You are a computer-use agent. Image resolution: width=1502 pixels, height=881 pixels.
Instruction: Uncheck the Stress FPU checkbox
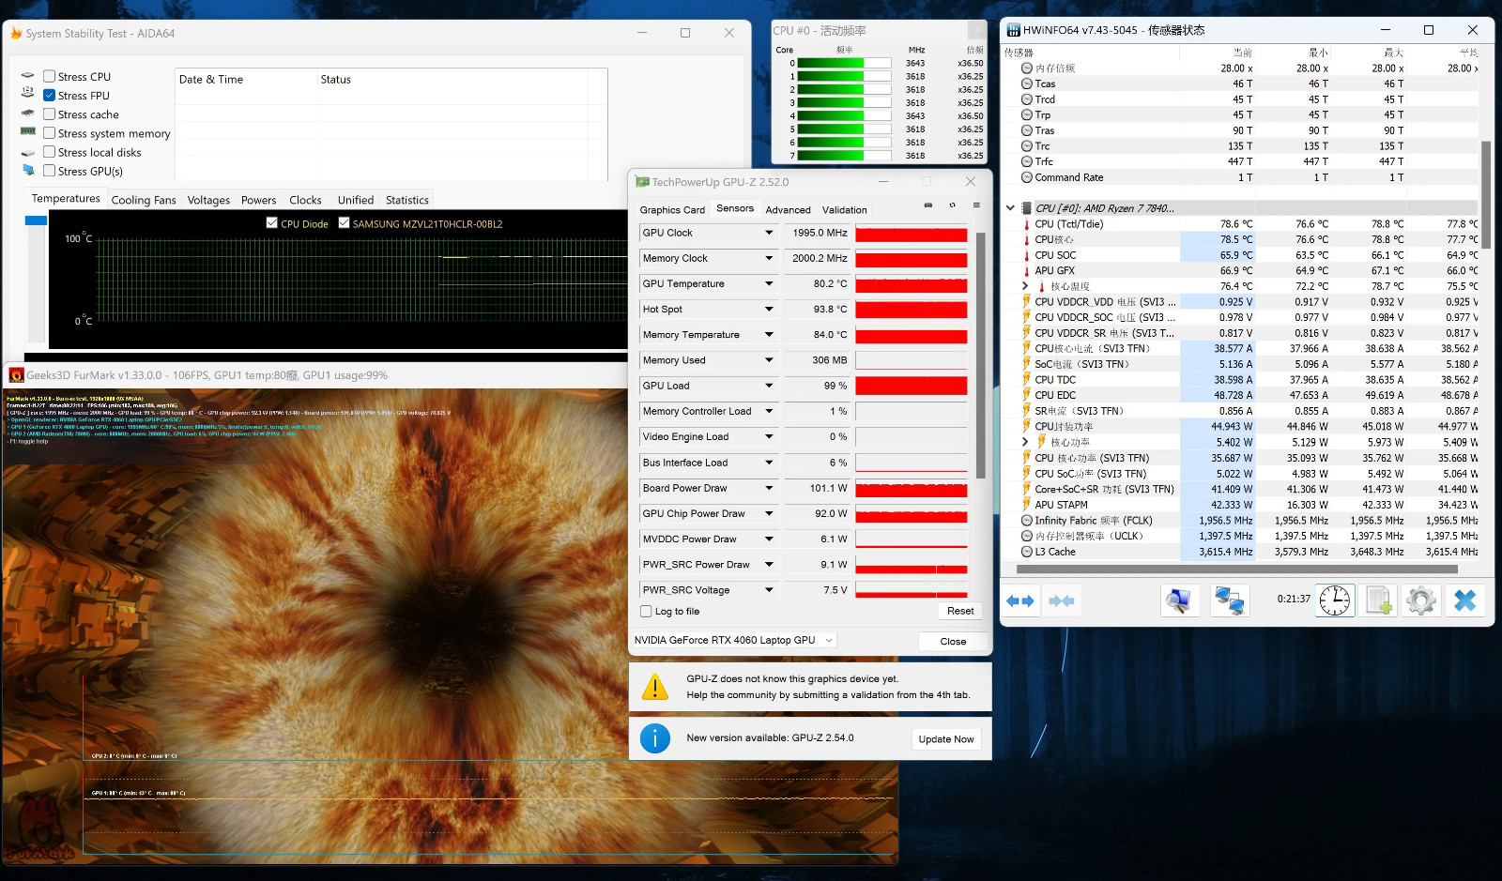coord(49,95)
